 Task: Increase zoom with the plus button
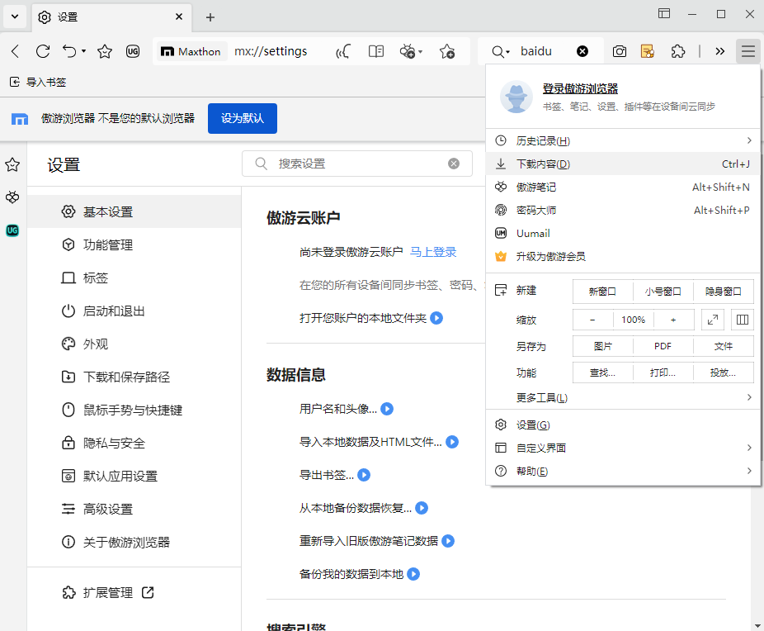(x=673, y=320)
